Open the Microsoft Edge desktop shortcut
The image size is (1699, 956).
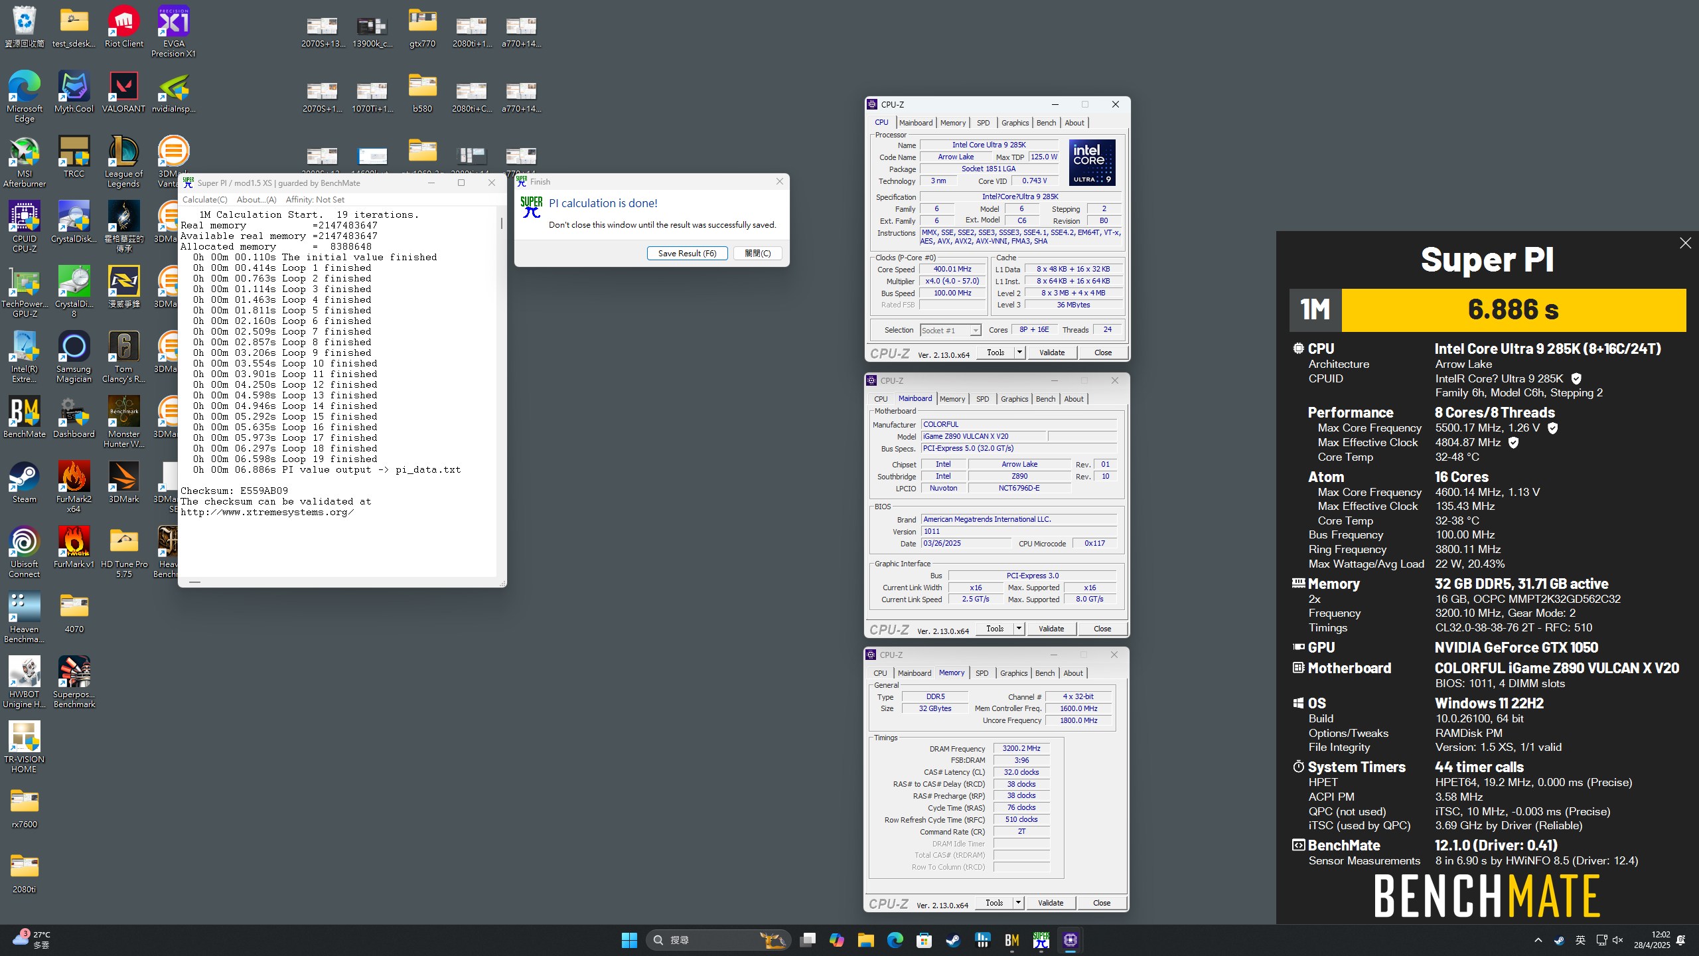pos(25,96)
